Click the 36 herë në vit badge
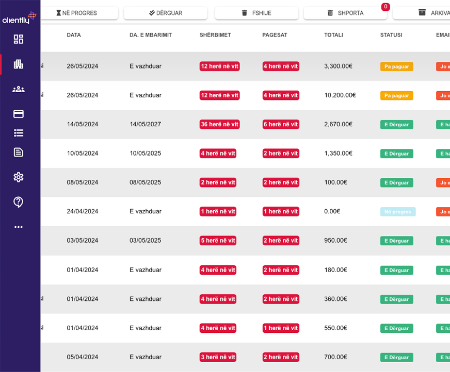The width and height of the screenshot is (450, 372). (219, 124)
